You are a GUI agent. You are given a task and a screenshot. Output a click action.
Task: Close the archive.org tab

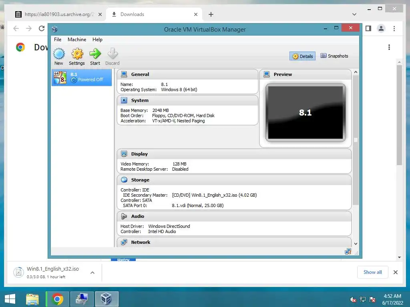pos(100,14)
